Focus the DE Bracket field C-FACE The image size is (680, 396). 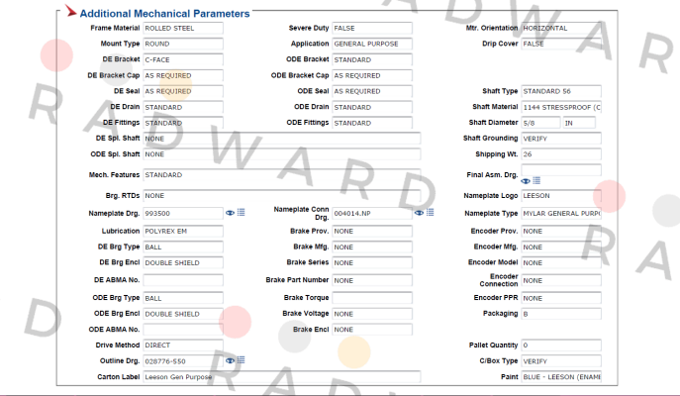tap(183, 59)
